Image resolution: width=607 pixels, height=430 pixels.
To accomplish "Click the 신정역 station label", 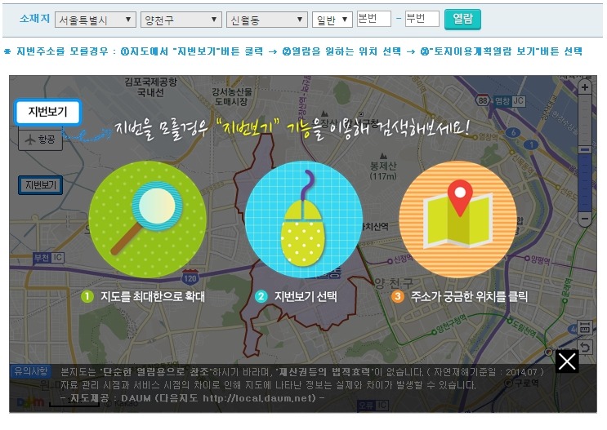I will 402,259.
